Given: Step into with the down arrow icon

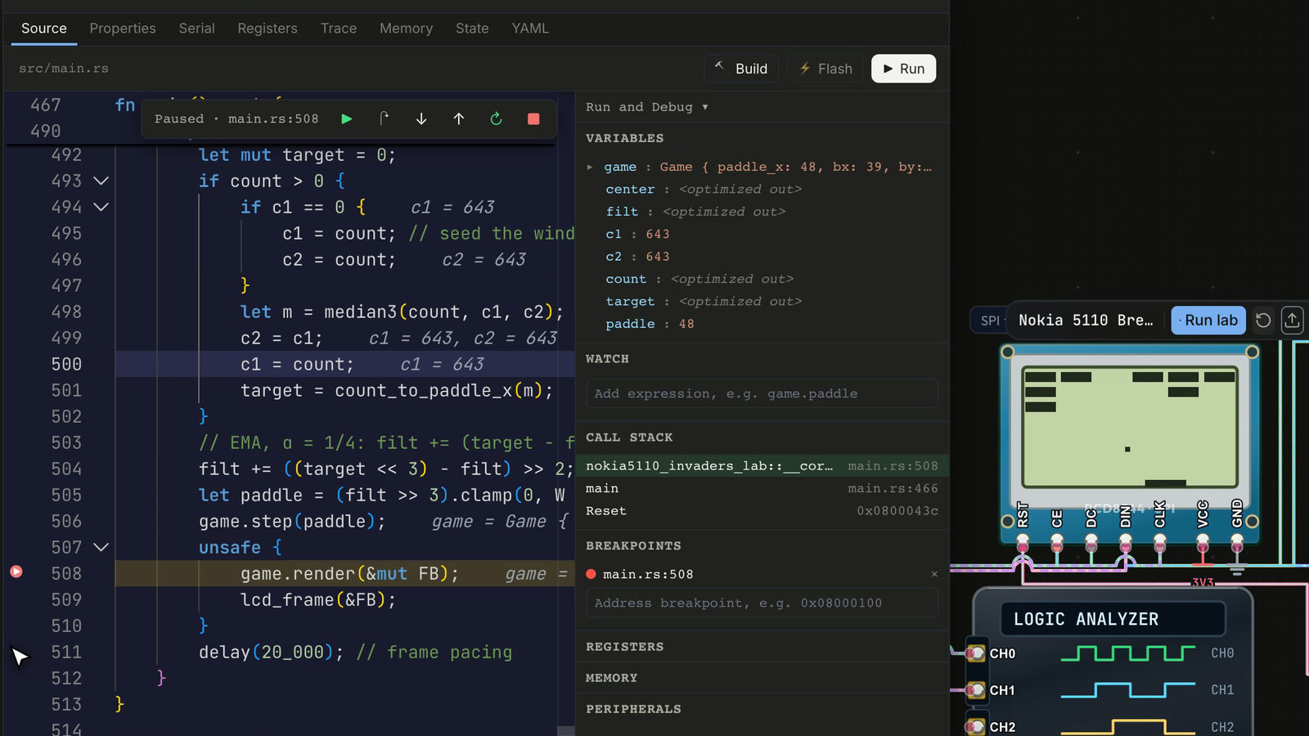Looking at the screenshot, I should point(421,119).
